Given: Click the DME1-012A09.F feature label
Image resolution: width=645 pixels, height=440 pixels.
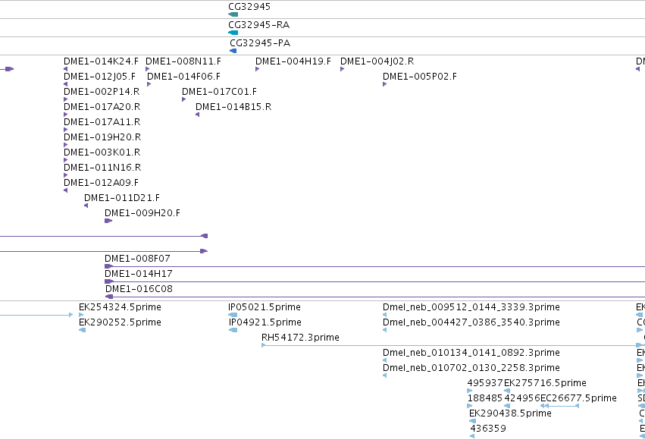Looking at the screenshot, I should point(102,183).
